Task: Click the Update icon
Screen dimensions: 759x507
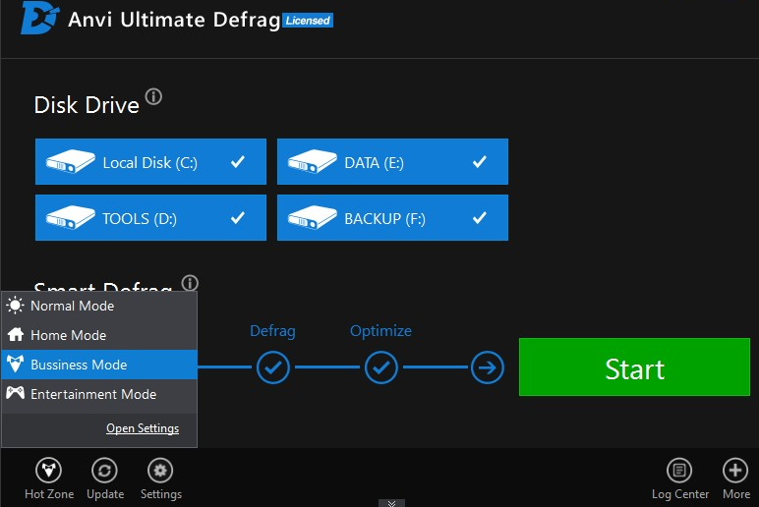Action: [104, 471]
